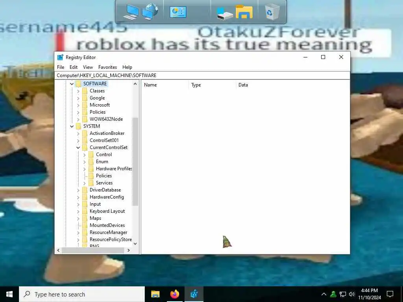Open the View menu
403x302 pixels.
(x=88, y=67)
